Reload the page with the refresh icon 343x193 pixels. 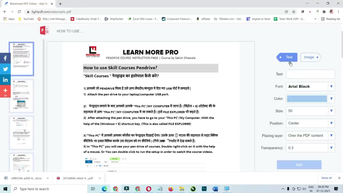coord(19,12)
